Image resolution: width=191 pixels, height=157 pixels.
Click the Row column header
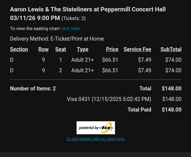click(43, 49)
